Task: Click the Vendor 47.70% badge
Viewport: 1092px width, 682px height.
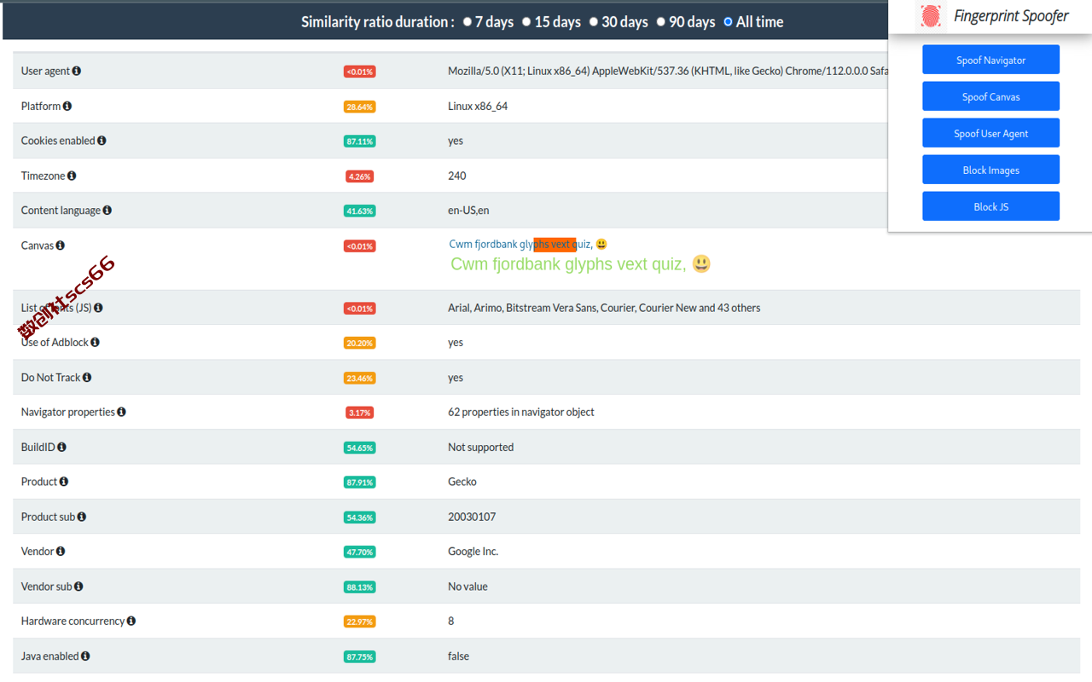Action: click(359, 552)
